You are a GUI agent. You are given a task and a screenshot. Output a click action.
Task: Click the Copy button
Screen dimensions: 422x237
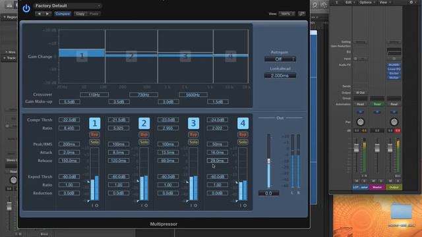click(80, 14)
